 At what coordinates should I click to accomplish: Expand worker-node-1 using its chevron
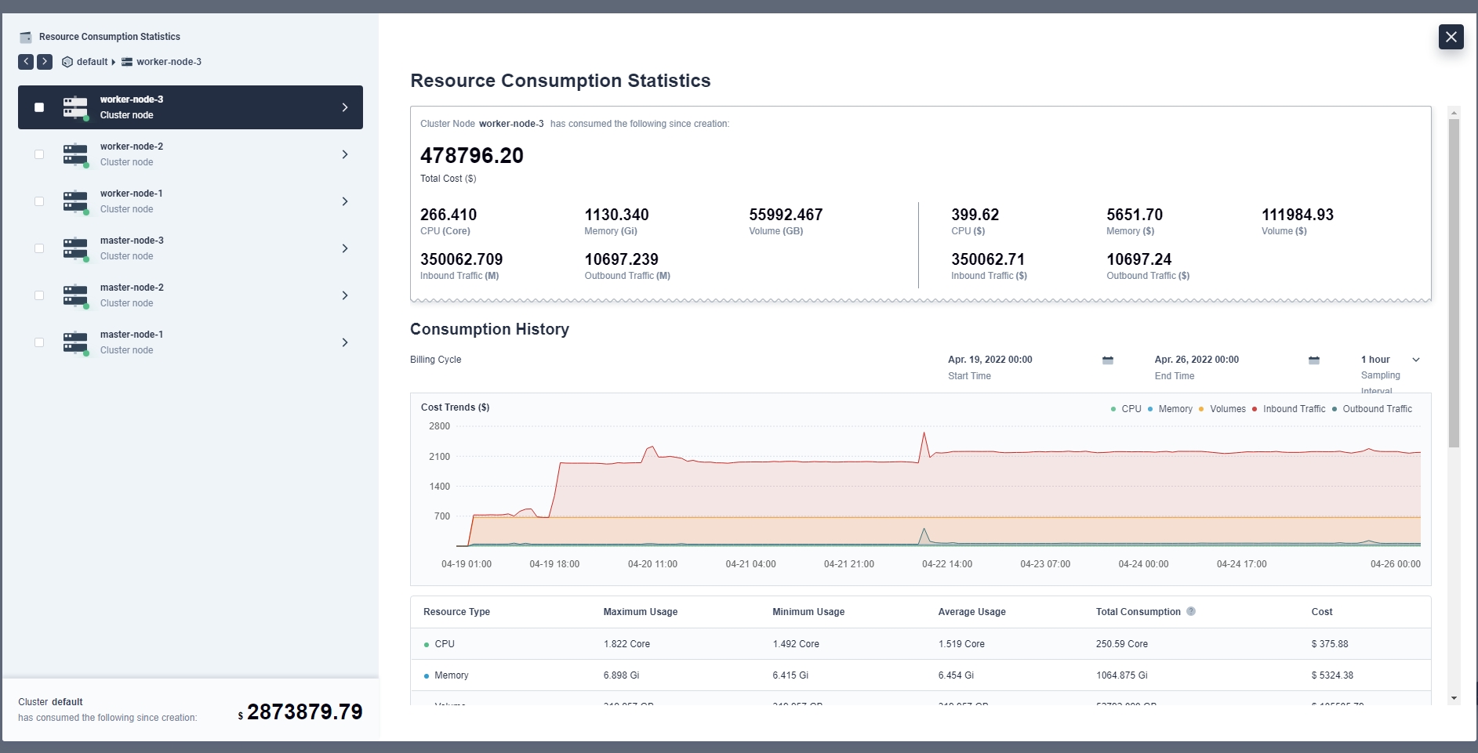pos(345,201)
